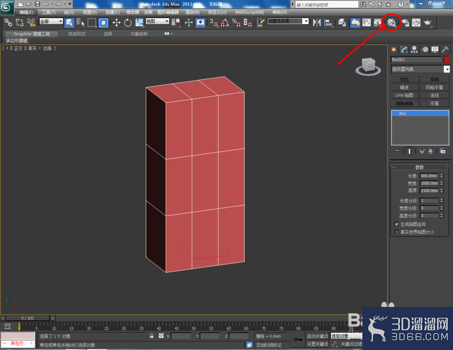The height and width of the screenshot is (350, 453).
Task: Click the Mirror tool
Action: click(317, 23)
